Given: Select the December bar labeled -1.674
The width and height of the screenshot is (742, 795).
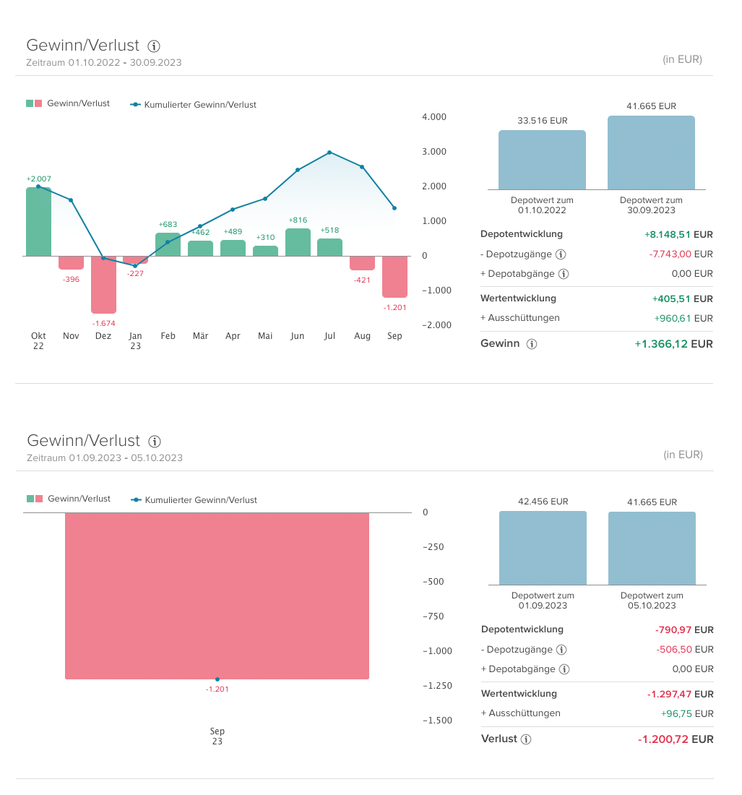Looking at the screenshot, I should (103, 284).
